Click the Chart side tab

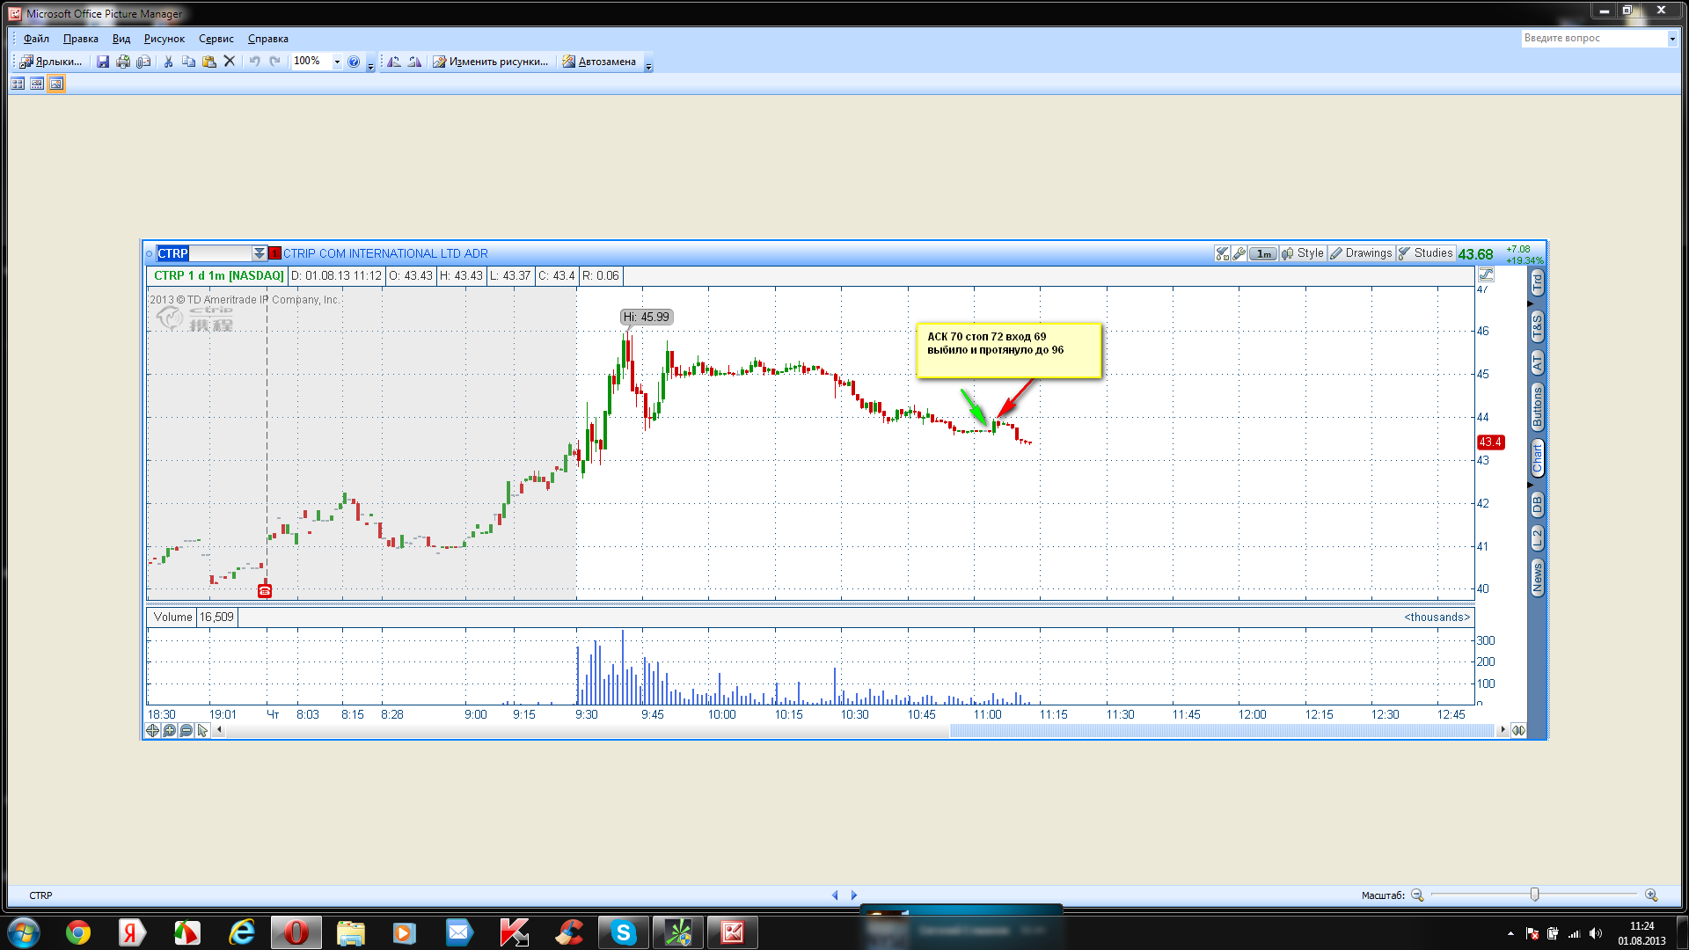click(1537, 458)
